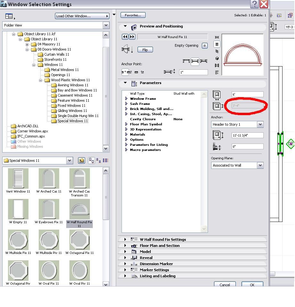
Task: Click the go up one folder icon
Action: point(81,161)
